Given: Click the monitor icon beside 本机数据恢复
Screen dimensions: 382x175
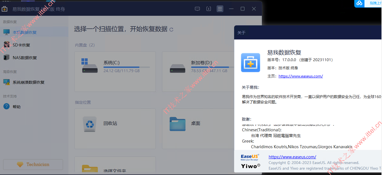Looking at the screenshot, I should 7,32.
